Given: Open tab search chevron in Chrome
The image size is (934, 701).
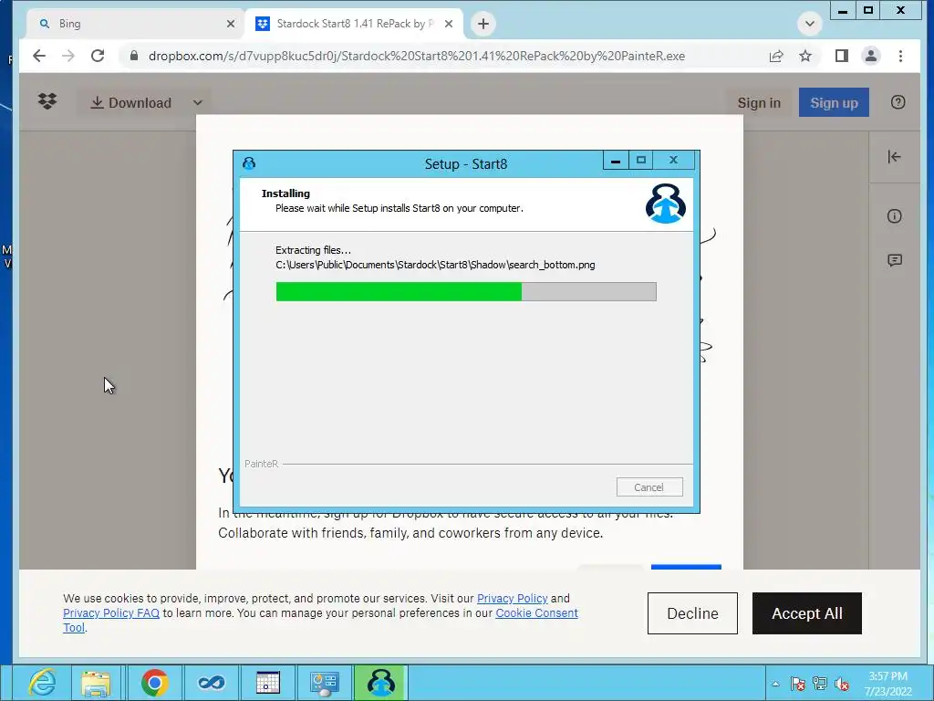Looking at the screenshot, I should 810,24.
